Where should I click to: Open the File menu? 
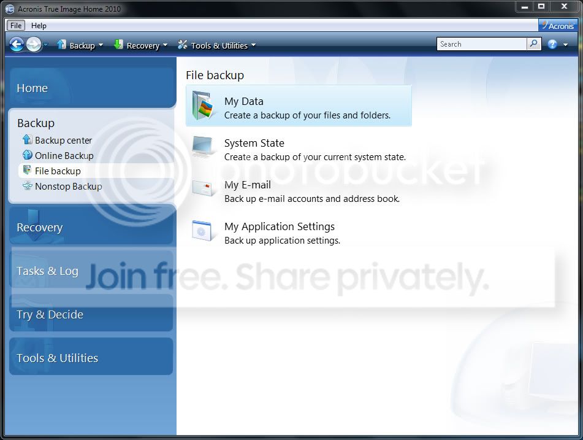[16, 25]
